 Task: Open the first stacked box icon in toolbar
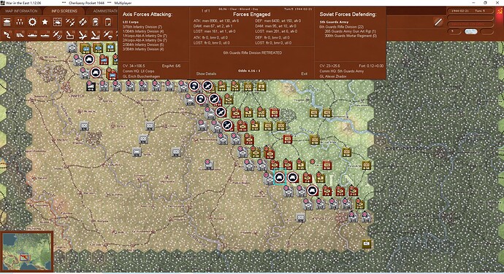[7, 22]
